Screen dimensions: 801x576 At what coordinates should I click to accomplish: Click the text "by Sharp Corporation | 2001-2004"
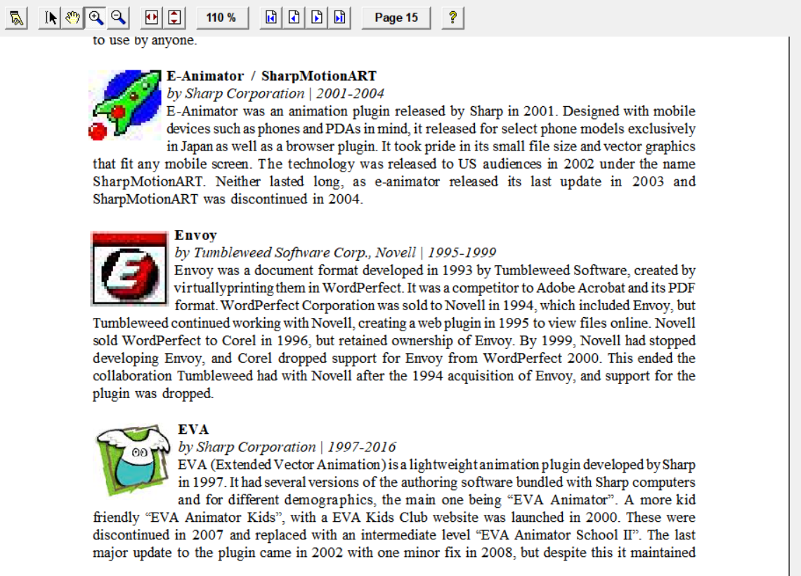coord(275,94)
